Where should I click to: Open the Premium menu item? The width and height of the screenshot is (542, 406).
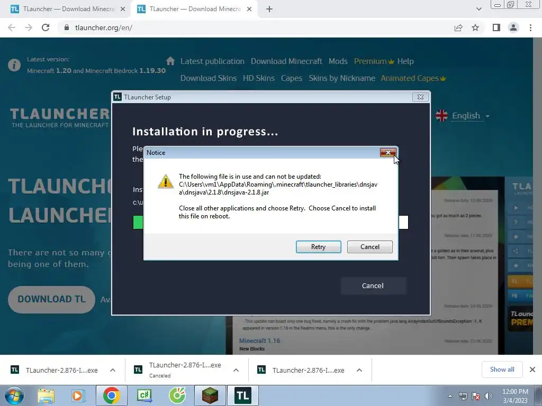374,61
